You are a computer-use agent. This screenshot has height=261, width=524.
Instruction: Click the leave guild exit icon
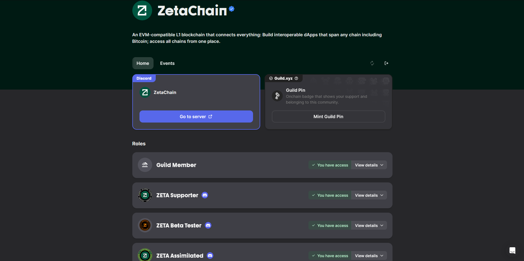pos(386,63)
